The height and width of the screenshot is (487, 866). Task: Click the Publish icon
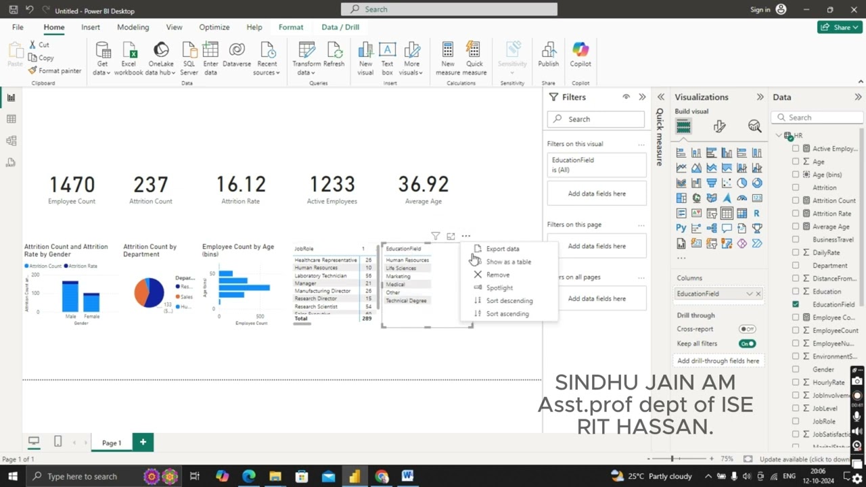(548, 51)
